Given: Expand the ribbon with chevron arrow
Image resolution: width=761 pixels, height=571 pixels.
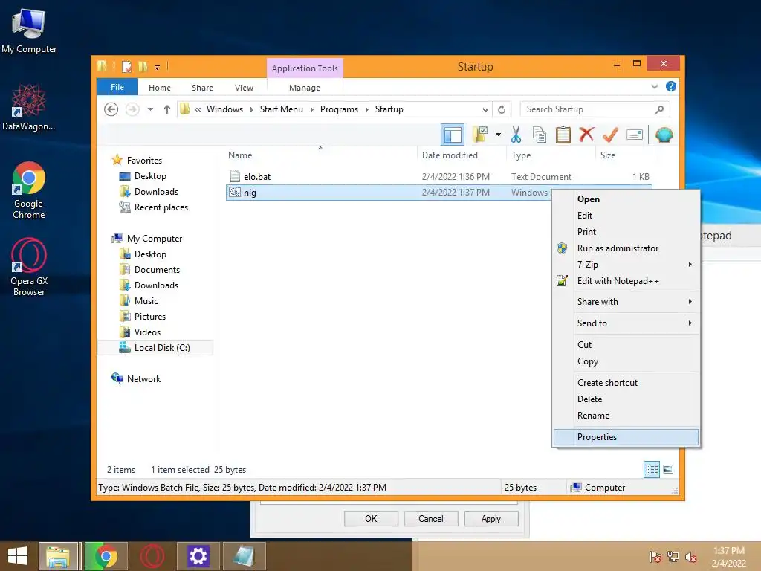Looking at the screenshot, I should click(x=655, y=86).
